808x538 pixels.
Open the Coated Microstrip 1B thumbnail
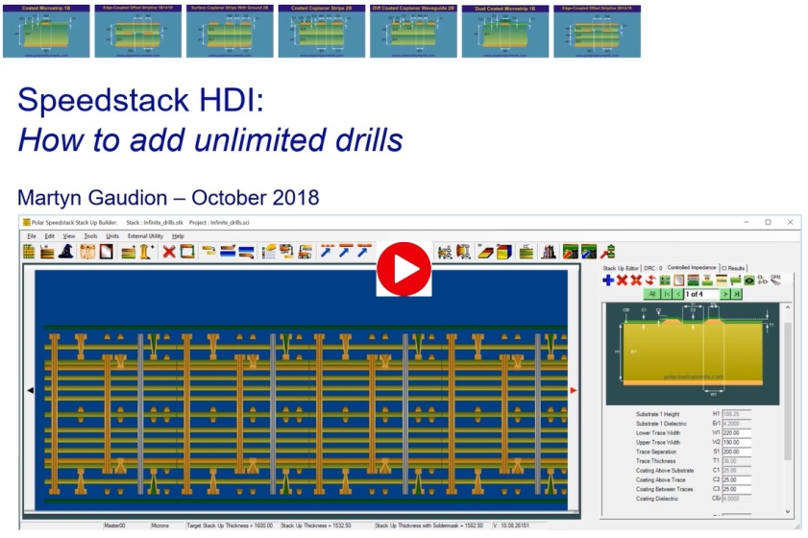tap(46, 31)
